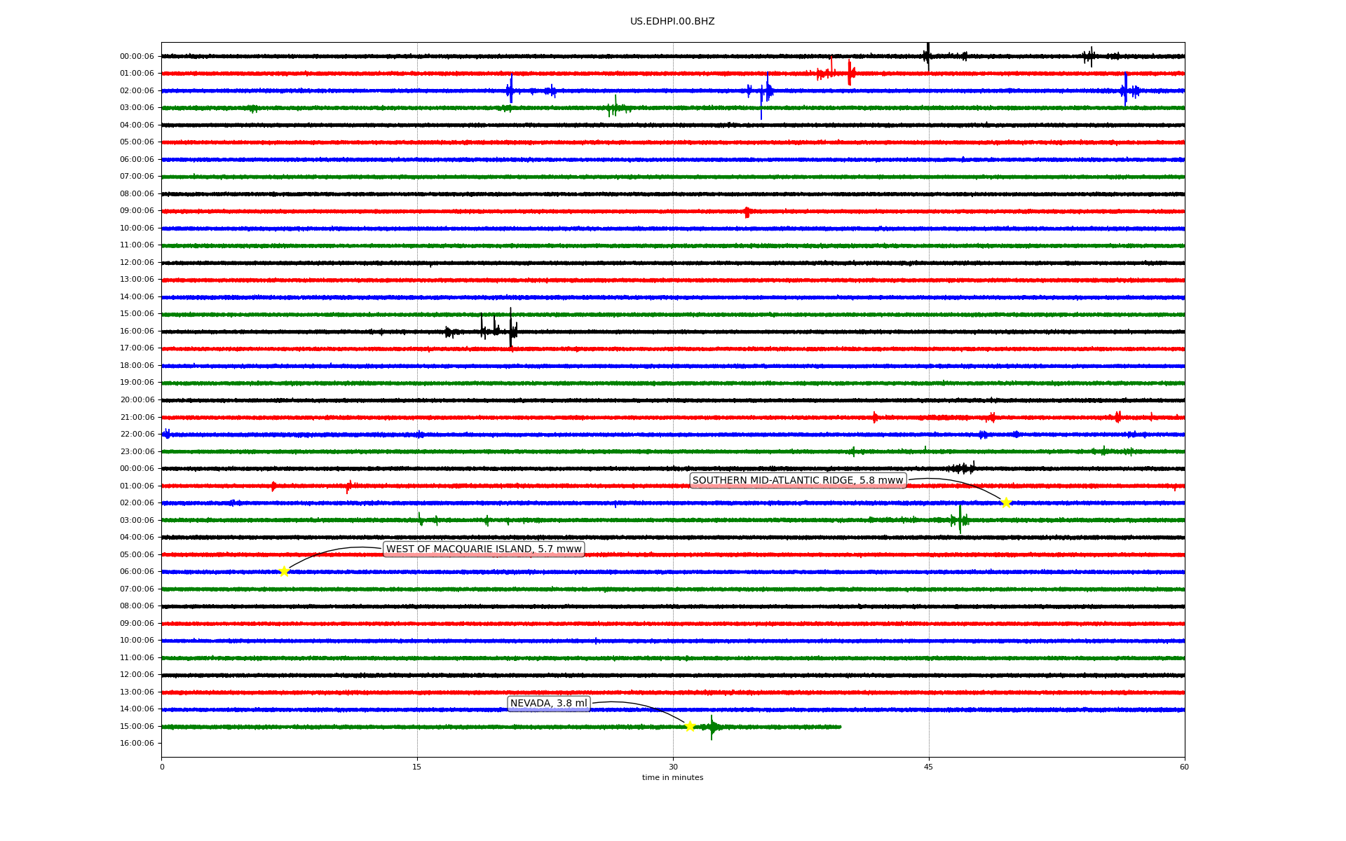The width and height of the screenshot is (1346, 841).
Task: Click the SOUTHERN MID-ATLANTIC RIDGE, 5.8 mww label
Action: tap(798, 480)
